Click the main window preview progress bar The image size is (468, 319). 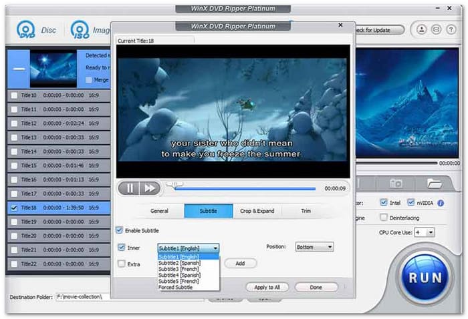(x=396, y=164)
